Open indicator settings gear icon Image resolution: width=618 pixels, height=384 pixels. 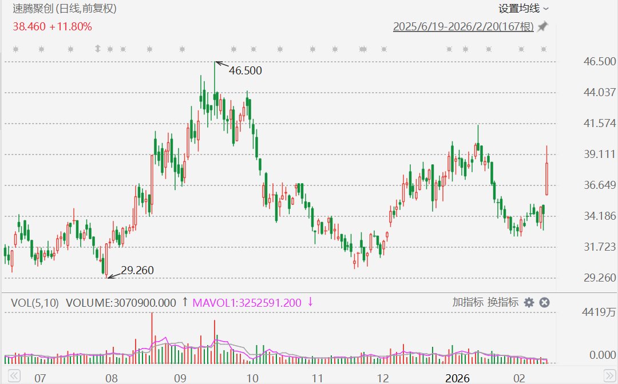point(529,302)
